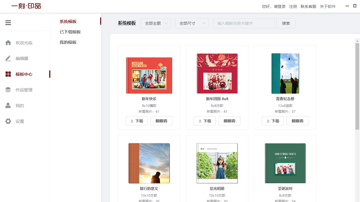Viewport: 360px width, 202px height.
Task: Click 翻翻看 under 青春纪念册
Action: point(297,121)
